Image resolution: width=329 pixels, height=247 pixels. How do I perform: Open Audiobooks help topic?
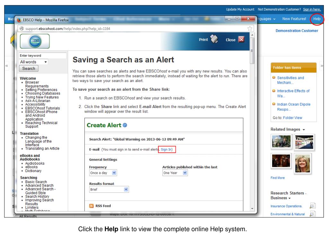[x=35, y=163]
